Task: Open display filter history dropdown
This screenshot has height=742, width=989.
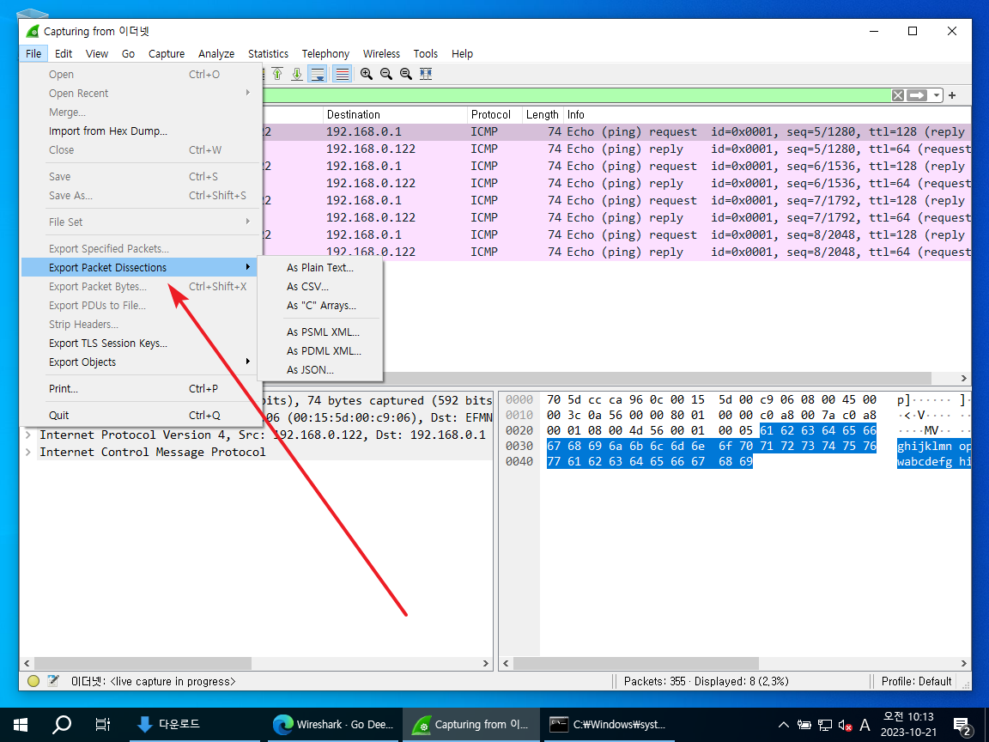Action: [937, 95]
